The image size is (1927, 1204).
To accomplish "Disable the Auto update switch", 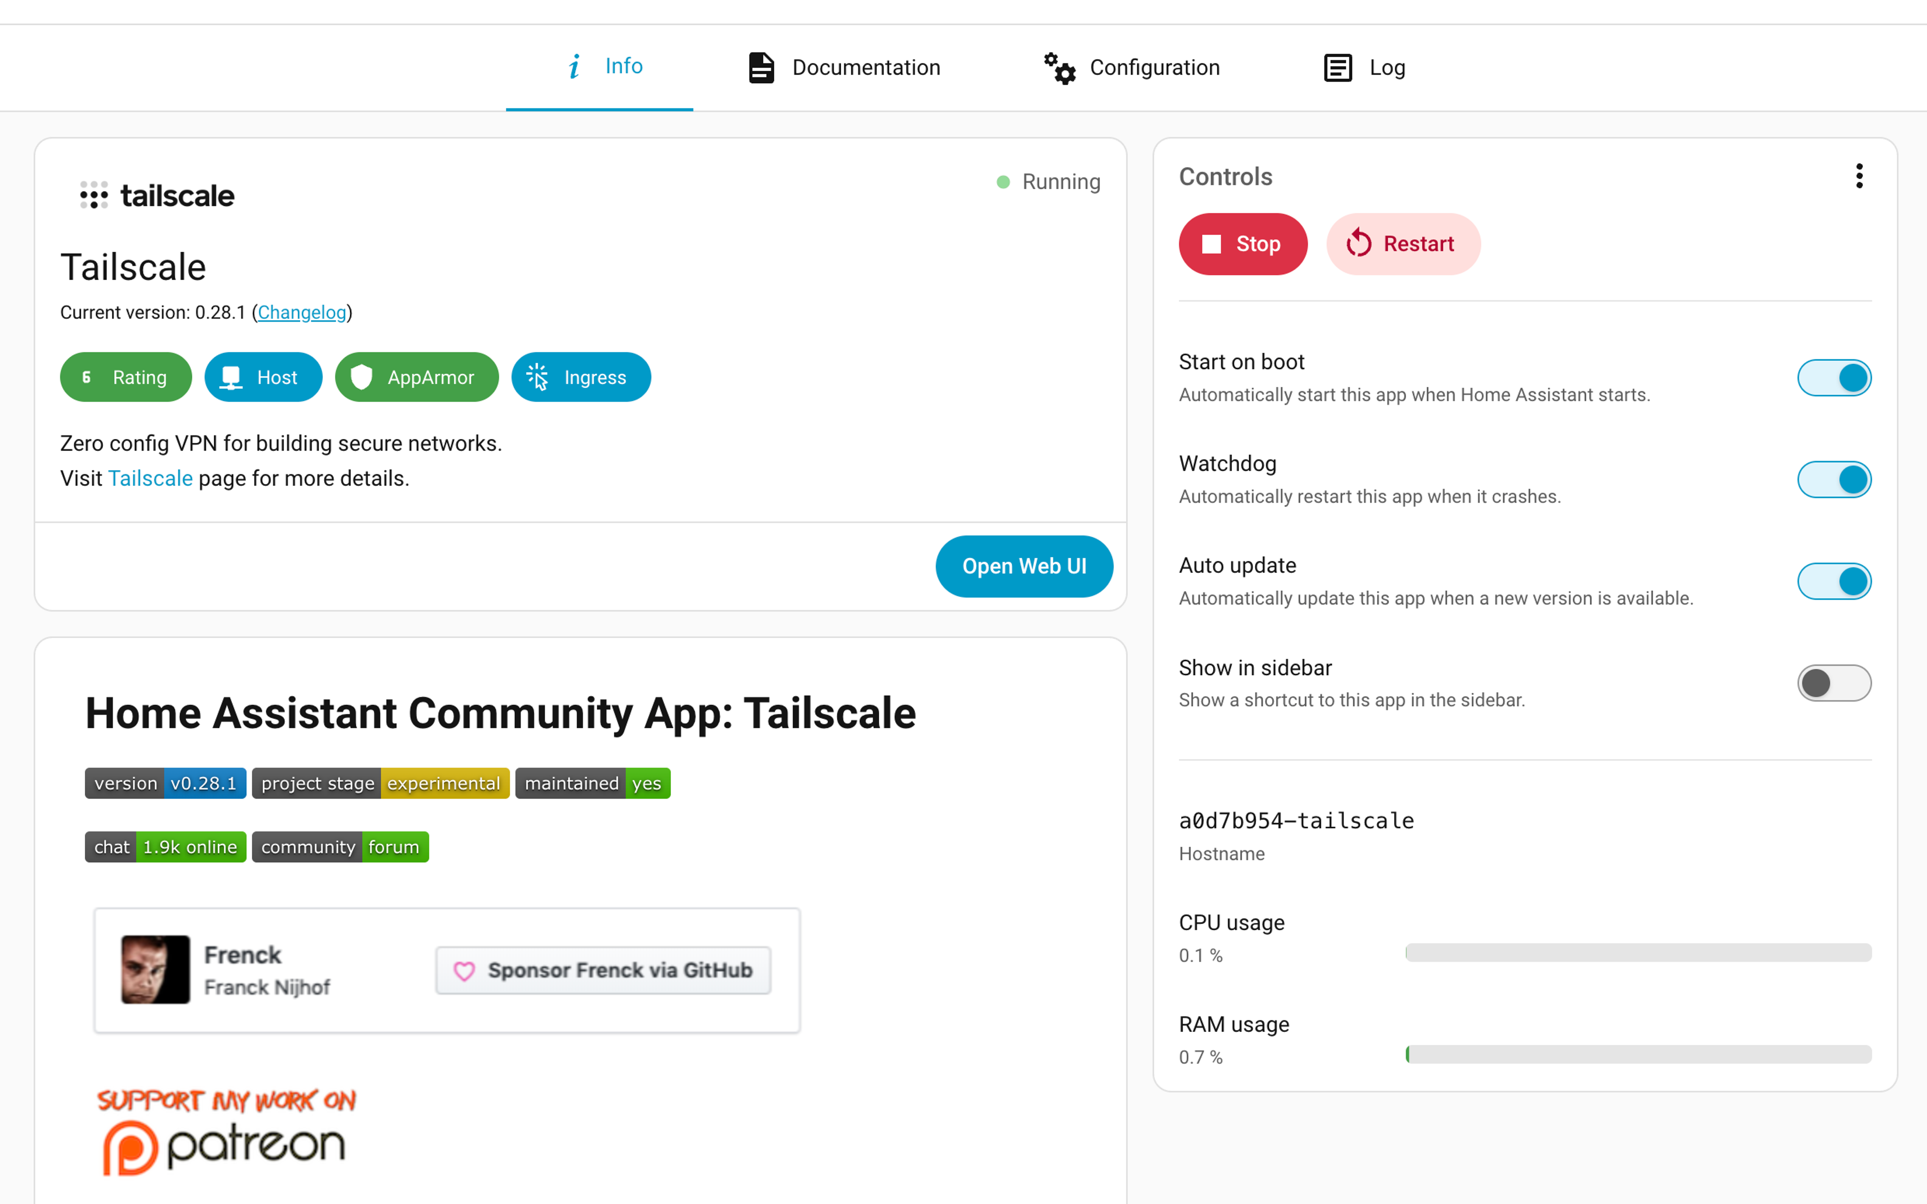I will coord(1834,581).
